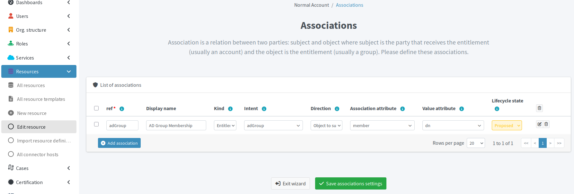Edit the adGroup association row
Viewport: 574px width, 194px height.
pos(540,124)
